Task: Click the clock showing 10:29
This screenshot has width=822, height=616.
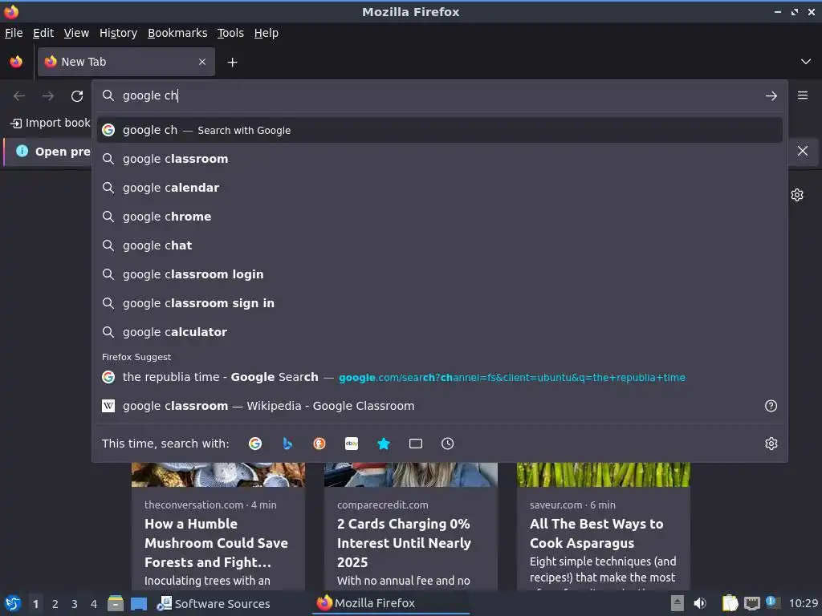Action: [x=803, y=603]
